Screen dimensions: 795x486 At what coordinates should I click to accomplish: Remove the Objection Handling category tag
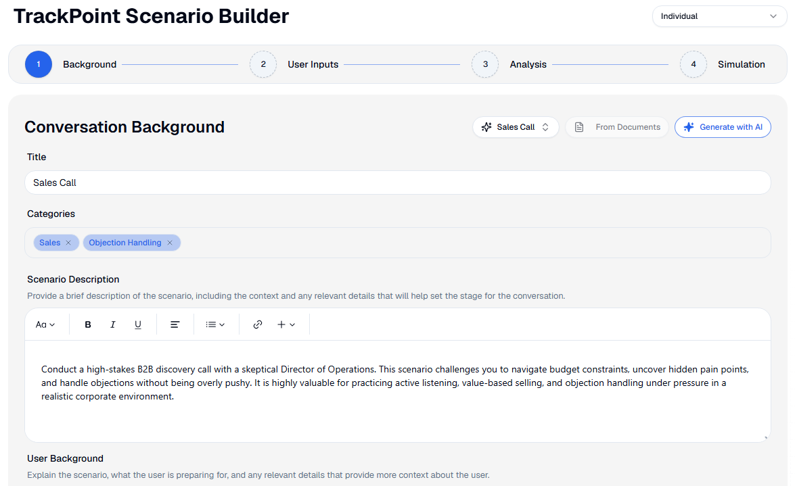tap(170, 242)
